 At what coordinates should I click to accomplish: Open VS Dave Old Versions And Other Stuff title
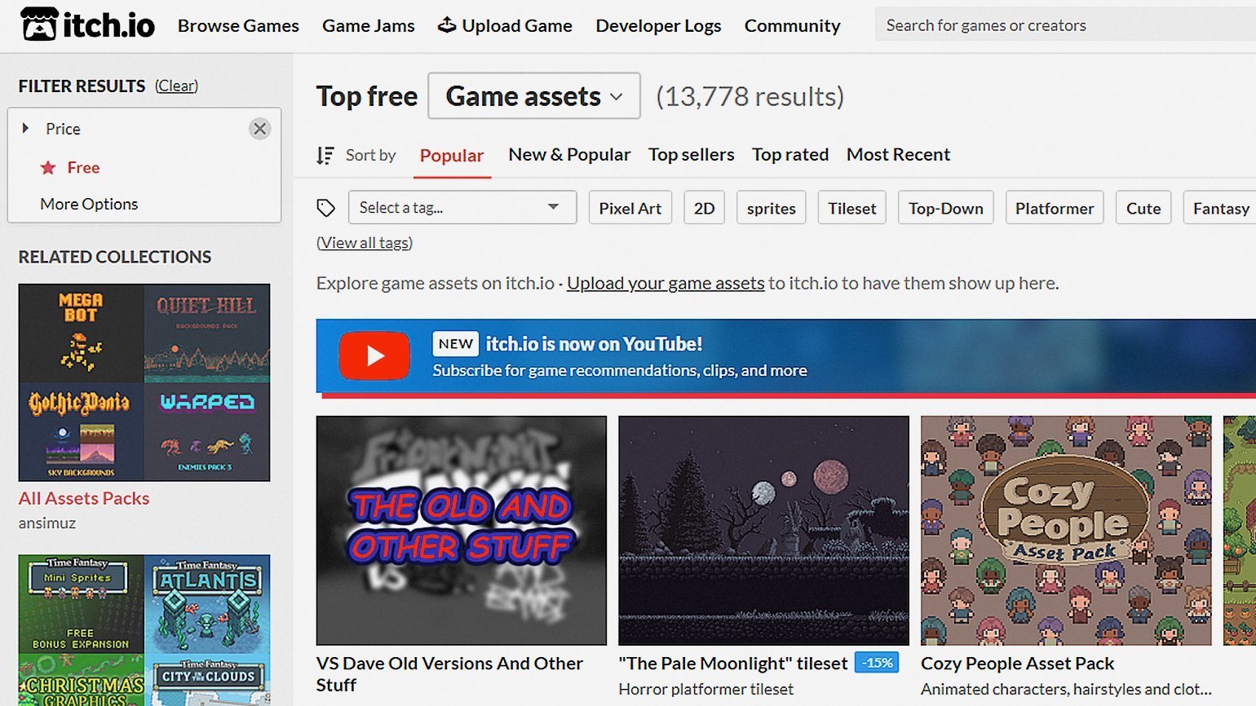click(449, 674)
